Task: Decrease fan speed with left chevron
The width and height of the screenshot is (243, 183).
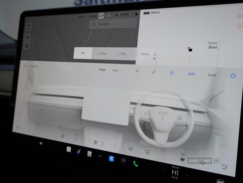Action: [90, 141]
